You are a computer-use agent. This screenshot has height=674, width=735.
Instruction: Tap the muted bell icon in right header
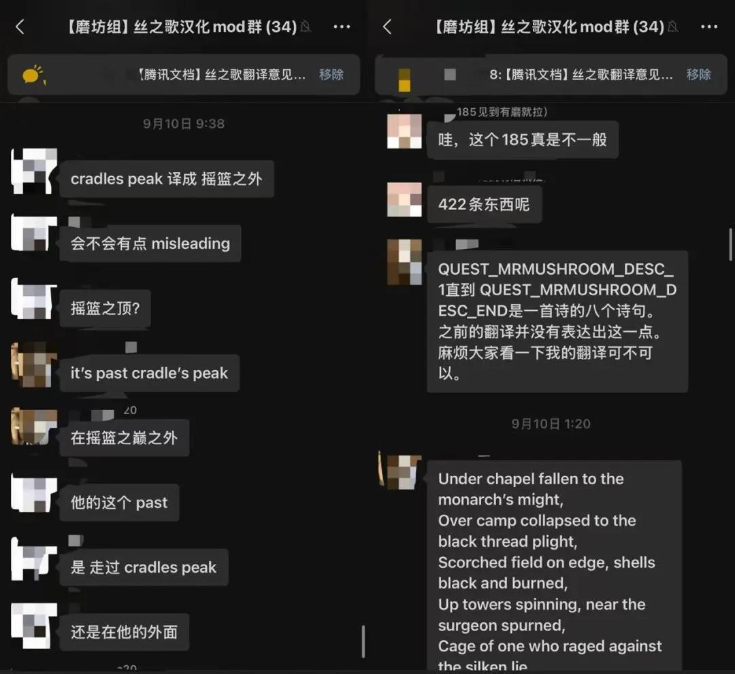click(x=673, y=27)
